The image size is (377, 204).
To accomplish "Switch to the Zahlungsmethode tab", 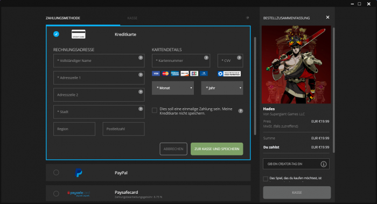I will (x=63, y=18).
